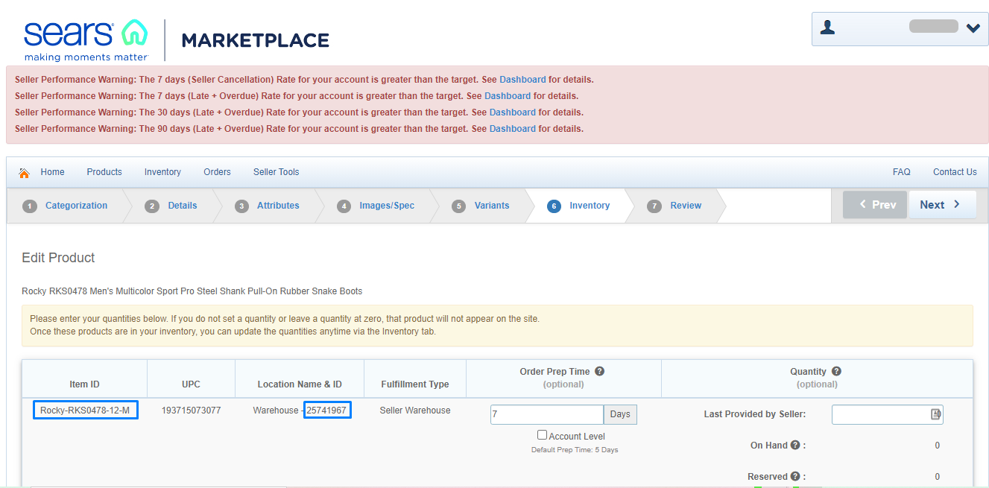Open the FAQ link
989x488 pixels.
[x=901, y=172]
